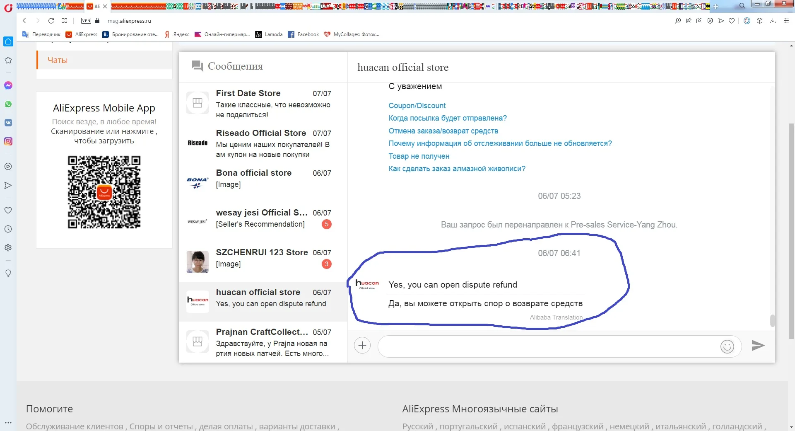Search open tabs with magnifier

coord(742,6)
